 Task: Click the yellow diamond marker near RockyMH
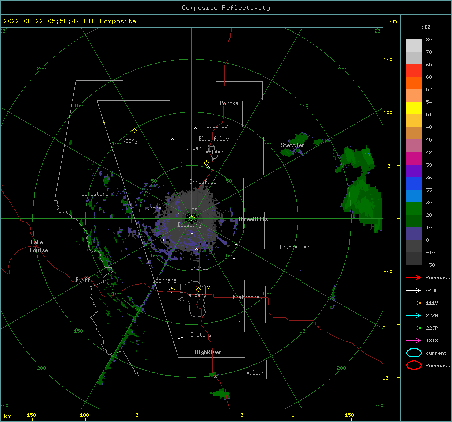134,131
